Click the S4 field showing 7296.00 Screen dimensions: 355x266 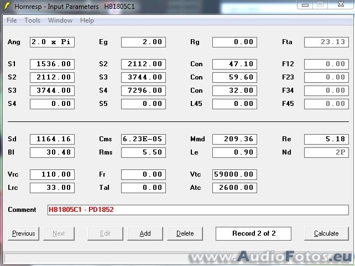143,91
